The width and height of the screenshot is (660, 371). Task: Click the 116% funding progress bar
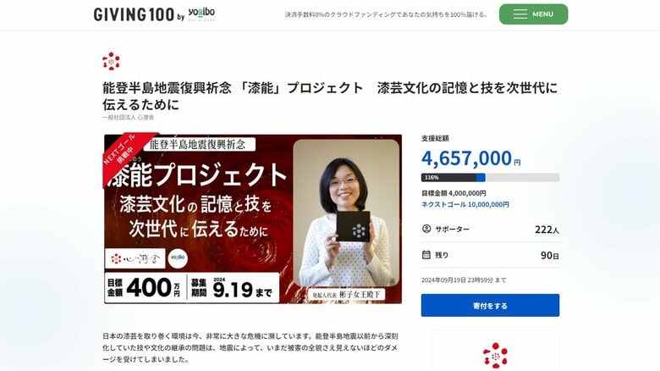491,178
